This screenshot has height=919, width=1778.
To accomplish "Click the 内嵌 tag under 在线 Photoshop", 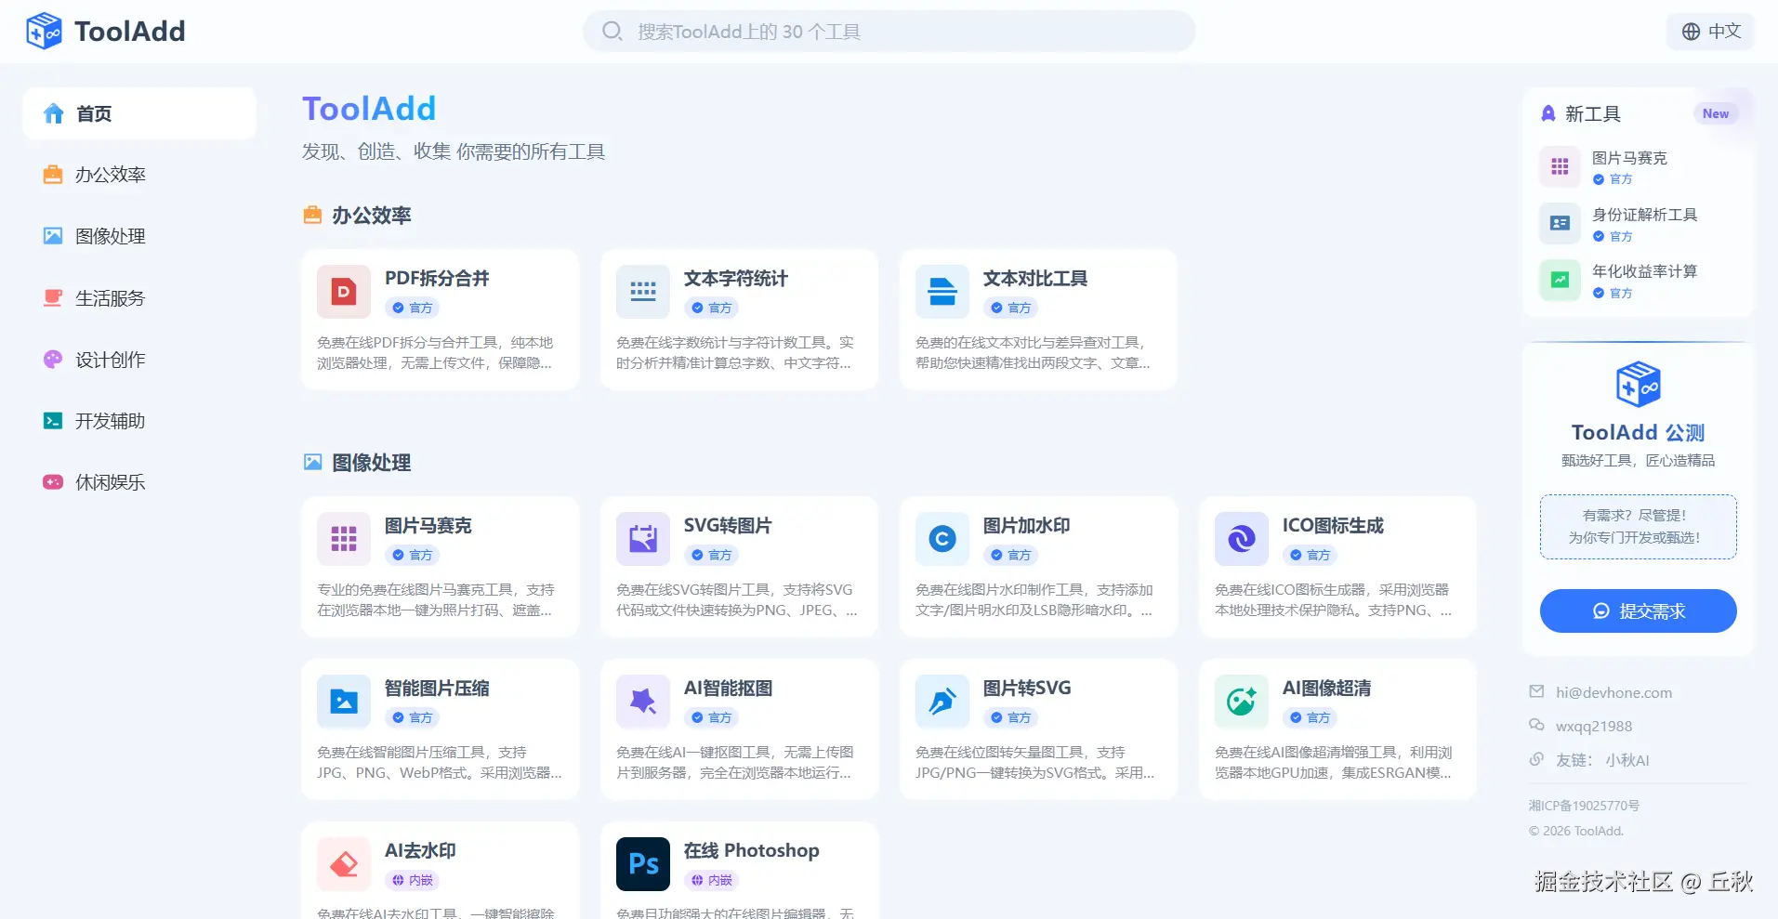I will 712,880.
